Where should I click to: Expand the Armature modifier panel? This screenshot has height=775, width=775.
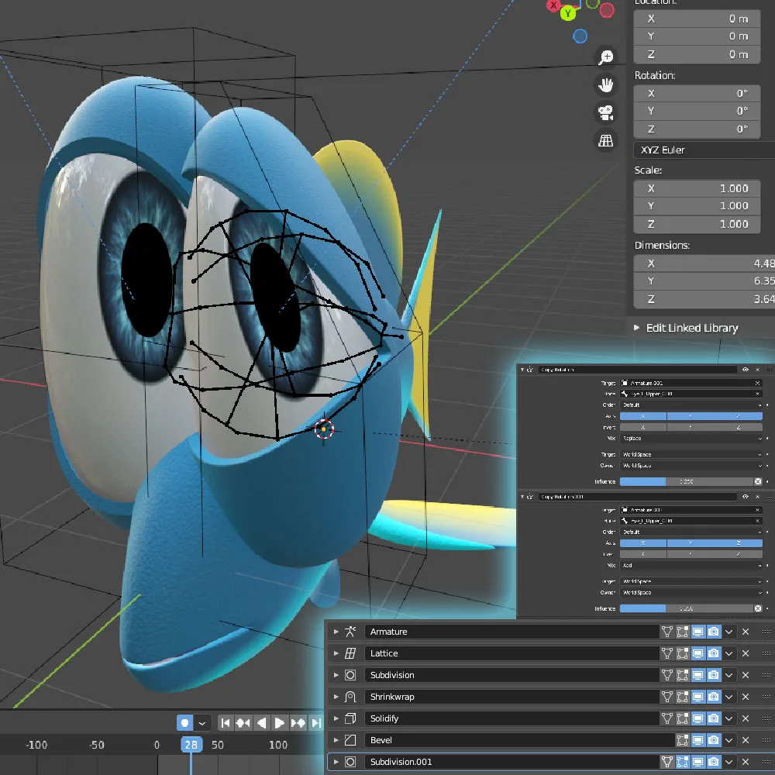point(336,632)
